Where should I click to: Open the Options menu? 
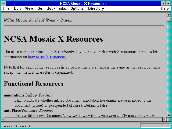click(77, 8)
